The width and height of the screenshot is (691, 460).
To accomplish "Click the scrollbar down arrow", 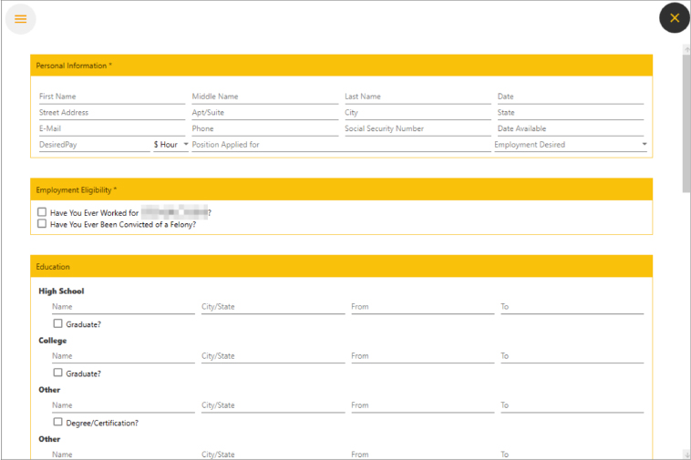I will click(x=686, y=454).
